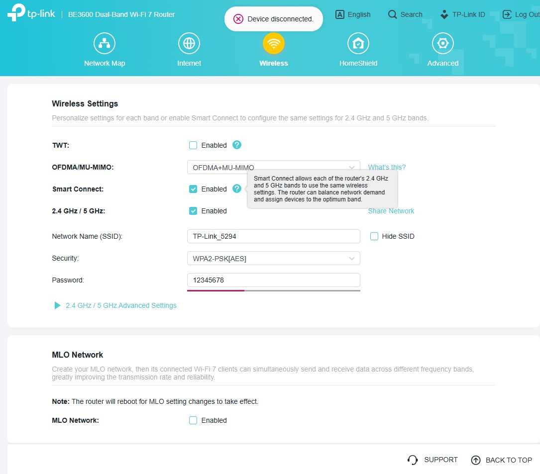Click the Back to Top arrow icon

tap(476, 460)
